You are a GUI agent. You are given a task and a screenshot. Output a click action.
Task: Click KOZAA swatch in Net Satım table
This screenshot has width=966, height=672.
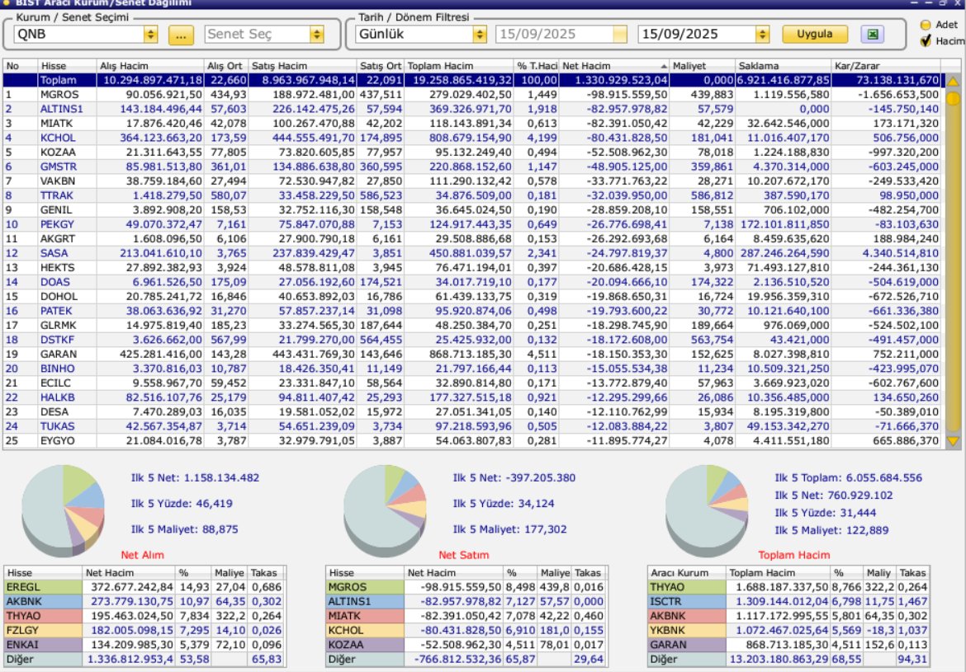click(x=365, y=645)
